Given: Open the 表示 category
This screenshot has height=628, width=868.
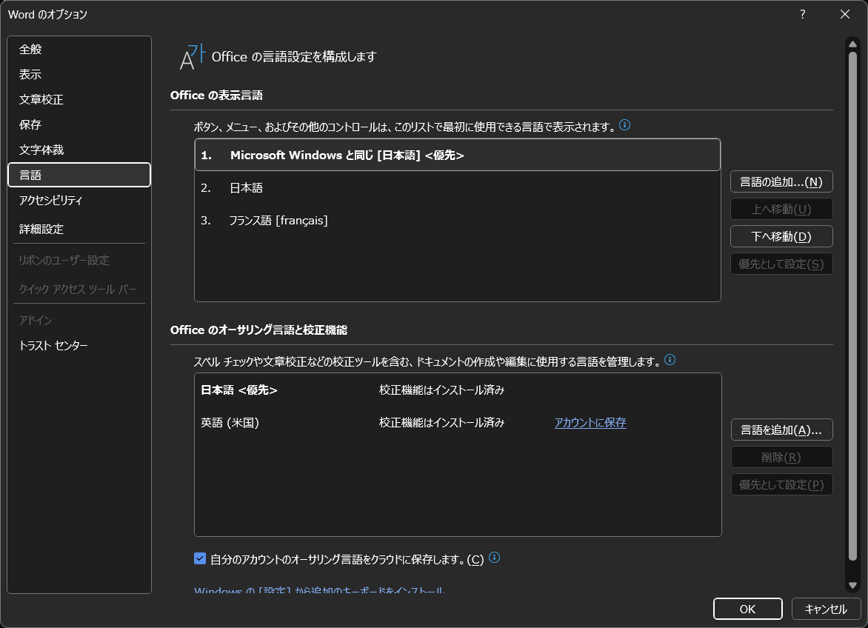Looking at the screenshot, I should [79, 74].
